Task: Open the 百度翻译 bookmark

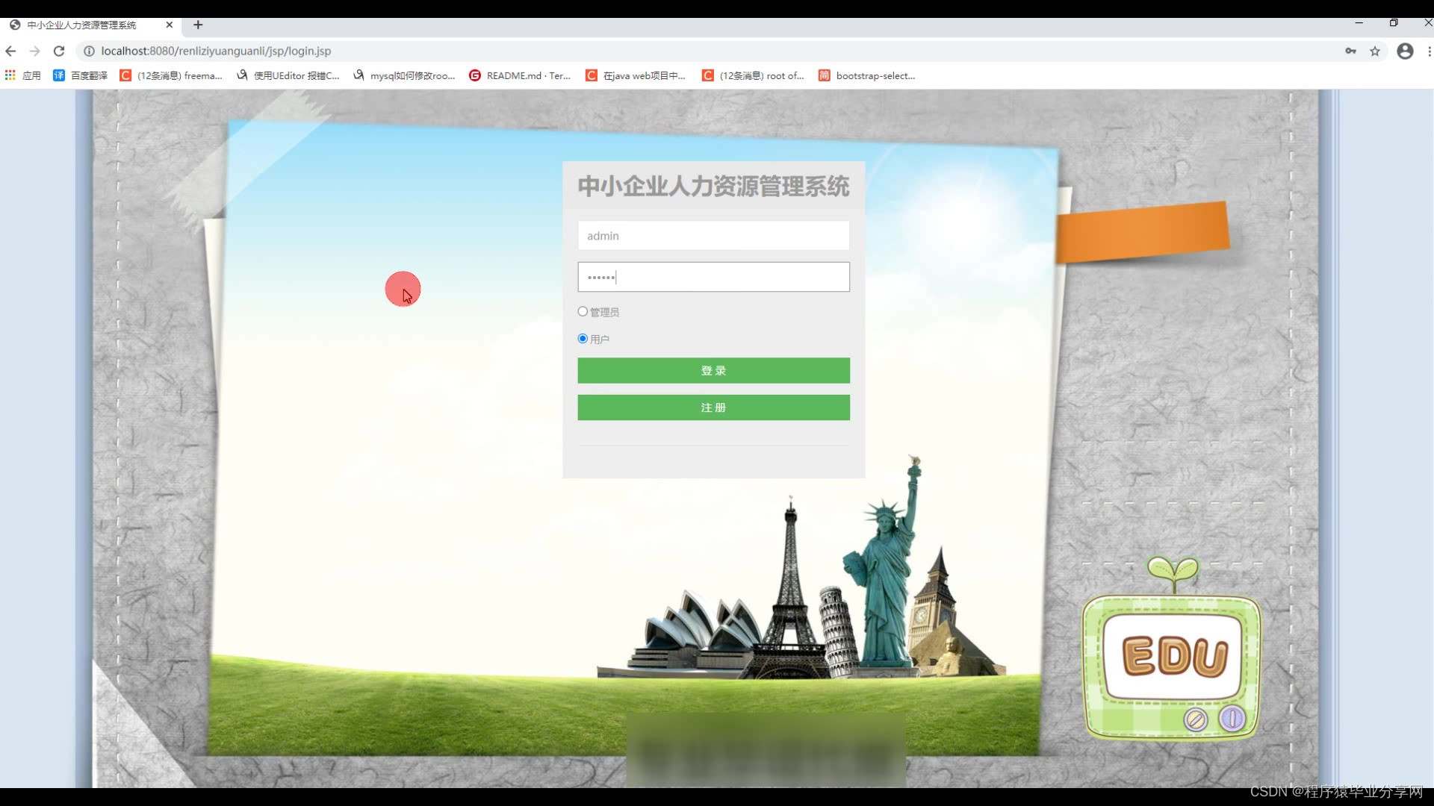Action: click(81, 75)
